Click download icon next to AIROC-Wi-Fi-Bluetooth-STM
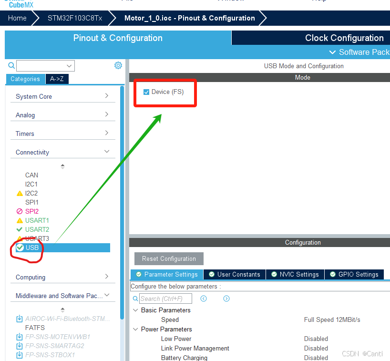Viewport: 390px width, 361px height. tap(20, 319)
